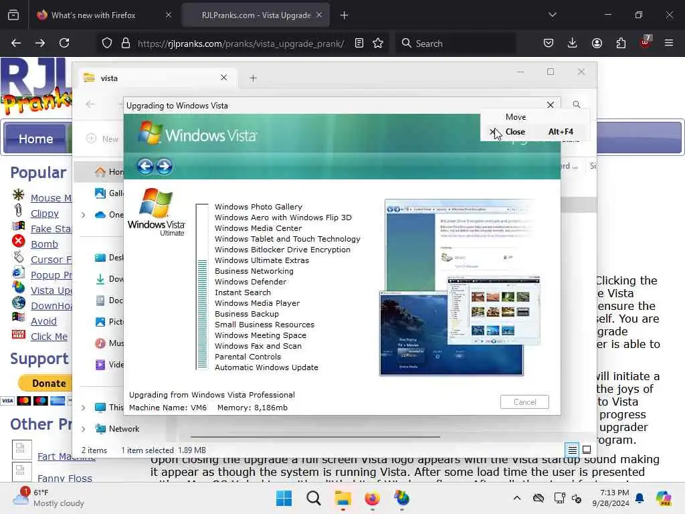Click notification bell in taskbar
Image resolution: width=685 pixels, height=514 pixels.
coord(640,498)
